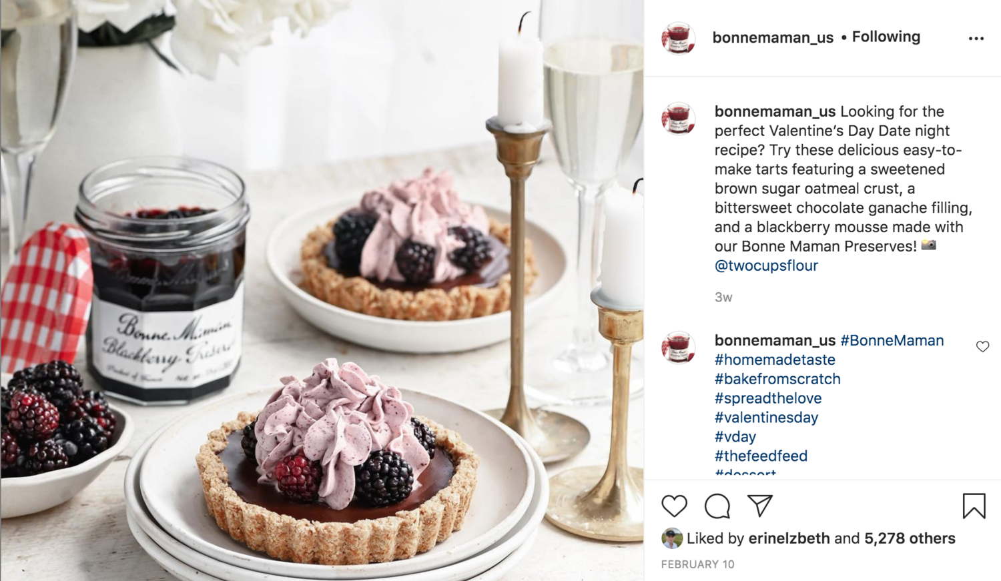The width and height of the screenshot is (1001, 581).
Task: Open the #valentinesday hashtag
Action: point(766,418)
